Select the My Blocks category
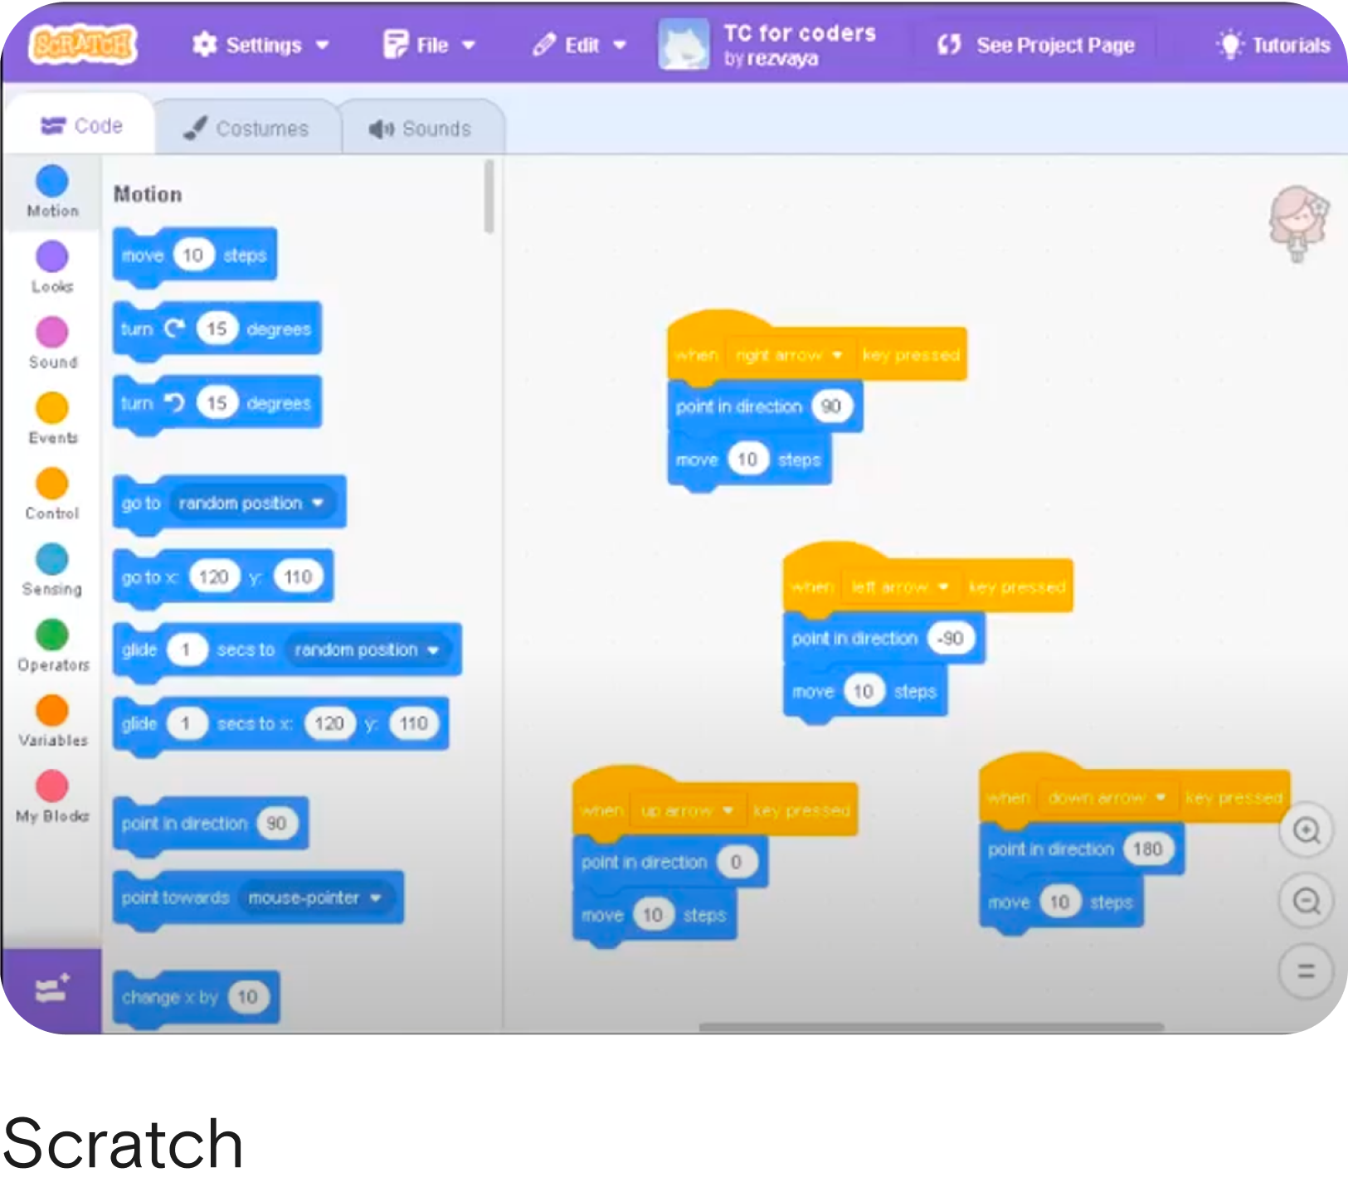 pos(52,796)
